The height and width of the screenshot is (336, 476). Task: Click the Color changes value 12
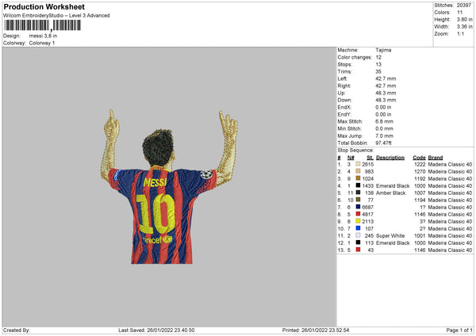[378, 57]
